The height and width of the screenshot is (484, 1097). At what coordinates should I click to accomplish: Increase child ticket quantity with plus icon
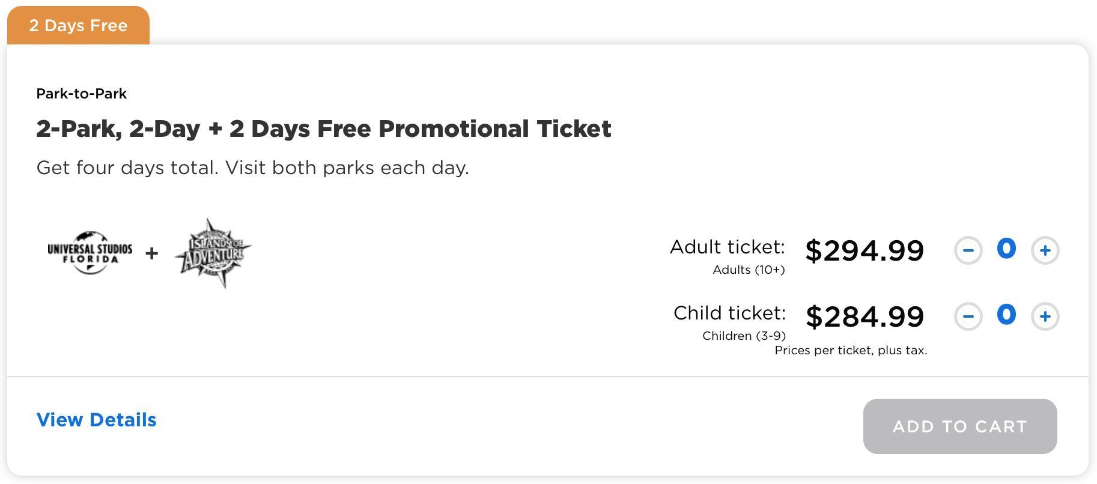(1045, 316)
